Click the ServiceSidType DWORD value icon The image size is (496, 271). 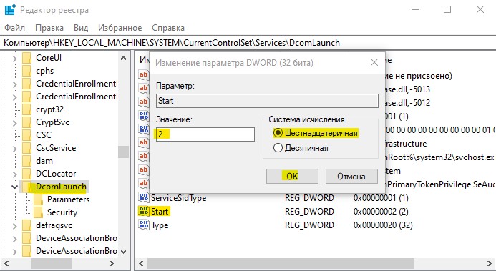pos(144,197)
